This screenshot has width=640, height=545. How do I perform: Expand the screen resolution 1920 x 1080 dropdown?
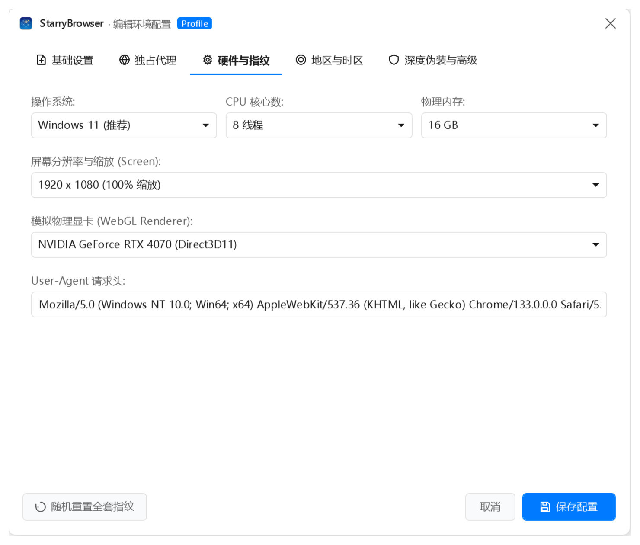[319, 185]
